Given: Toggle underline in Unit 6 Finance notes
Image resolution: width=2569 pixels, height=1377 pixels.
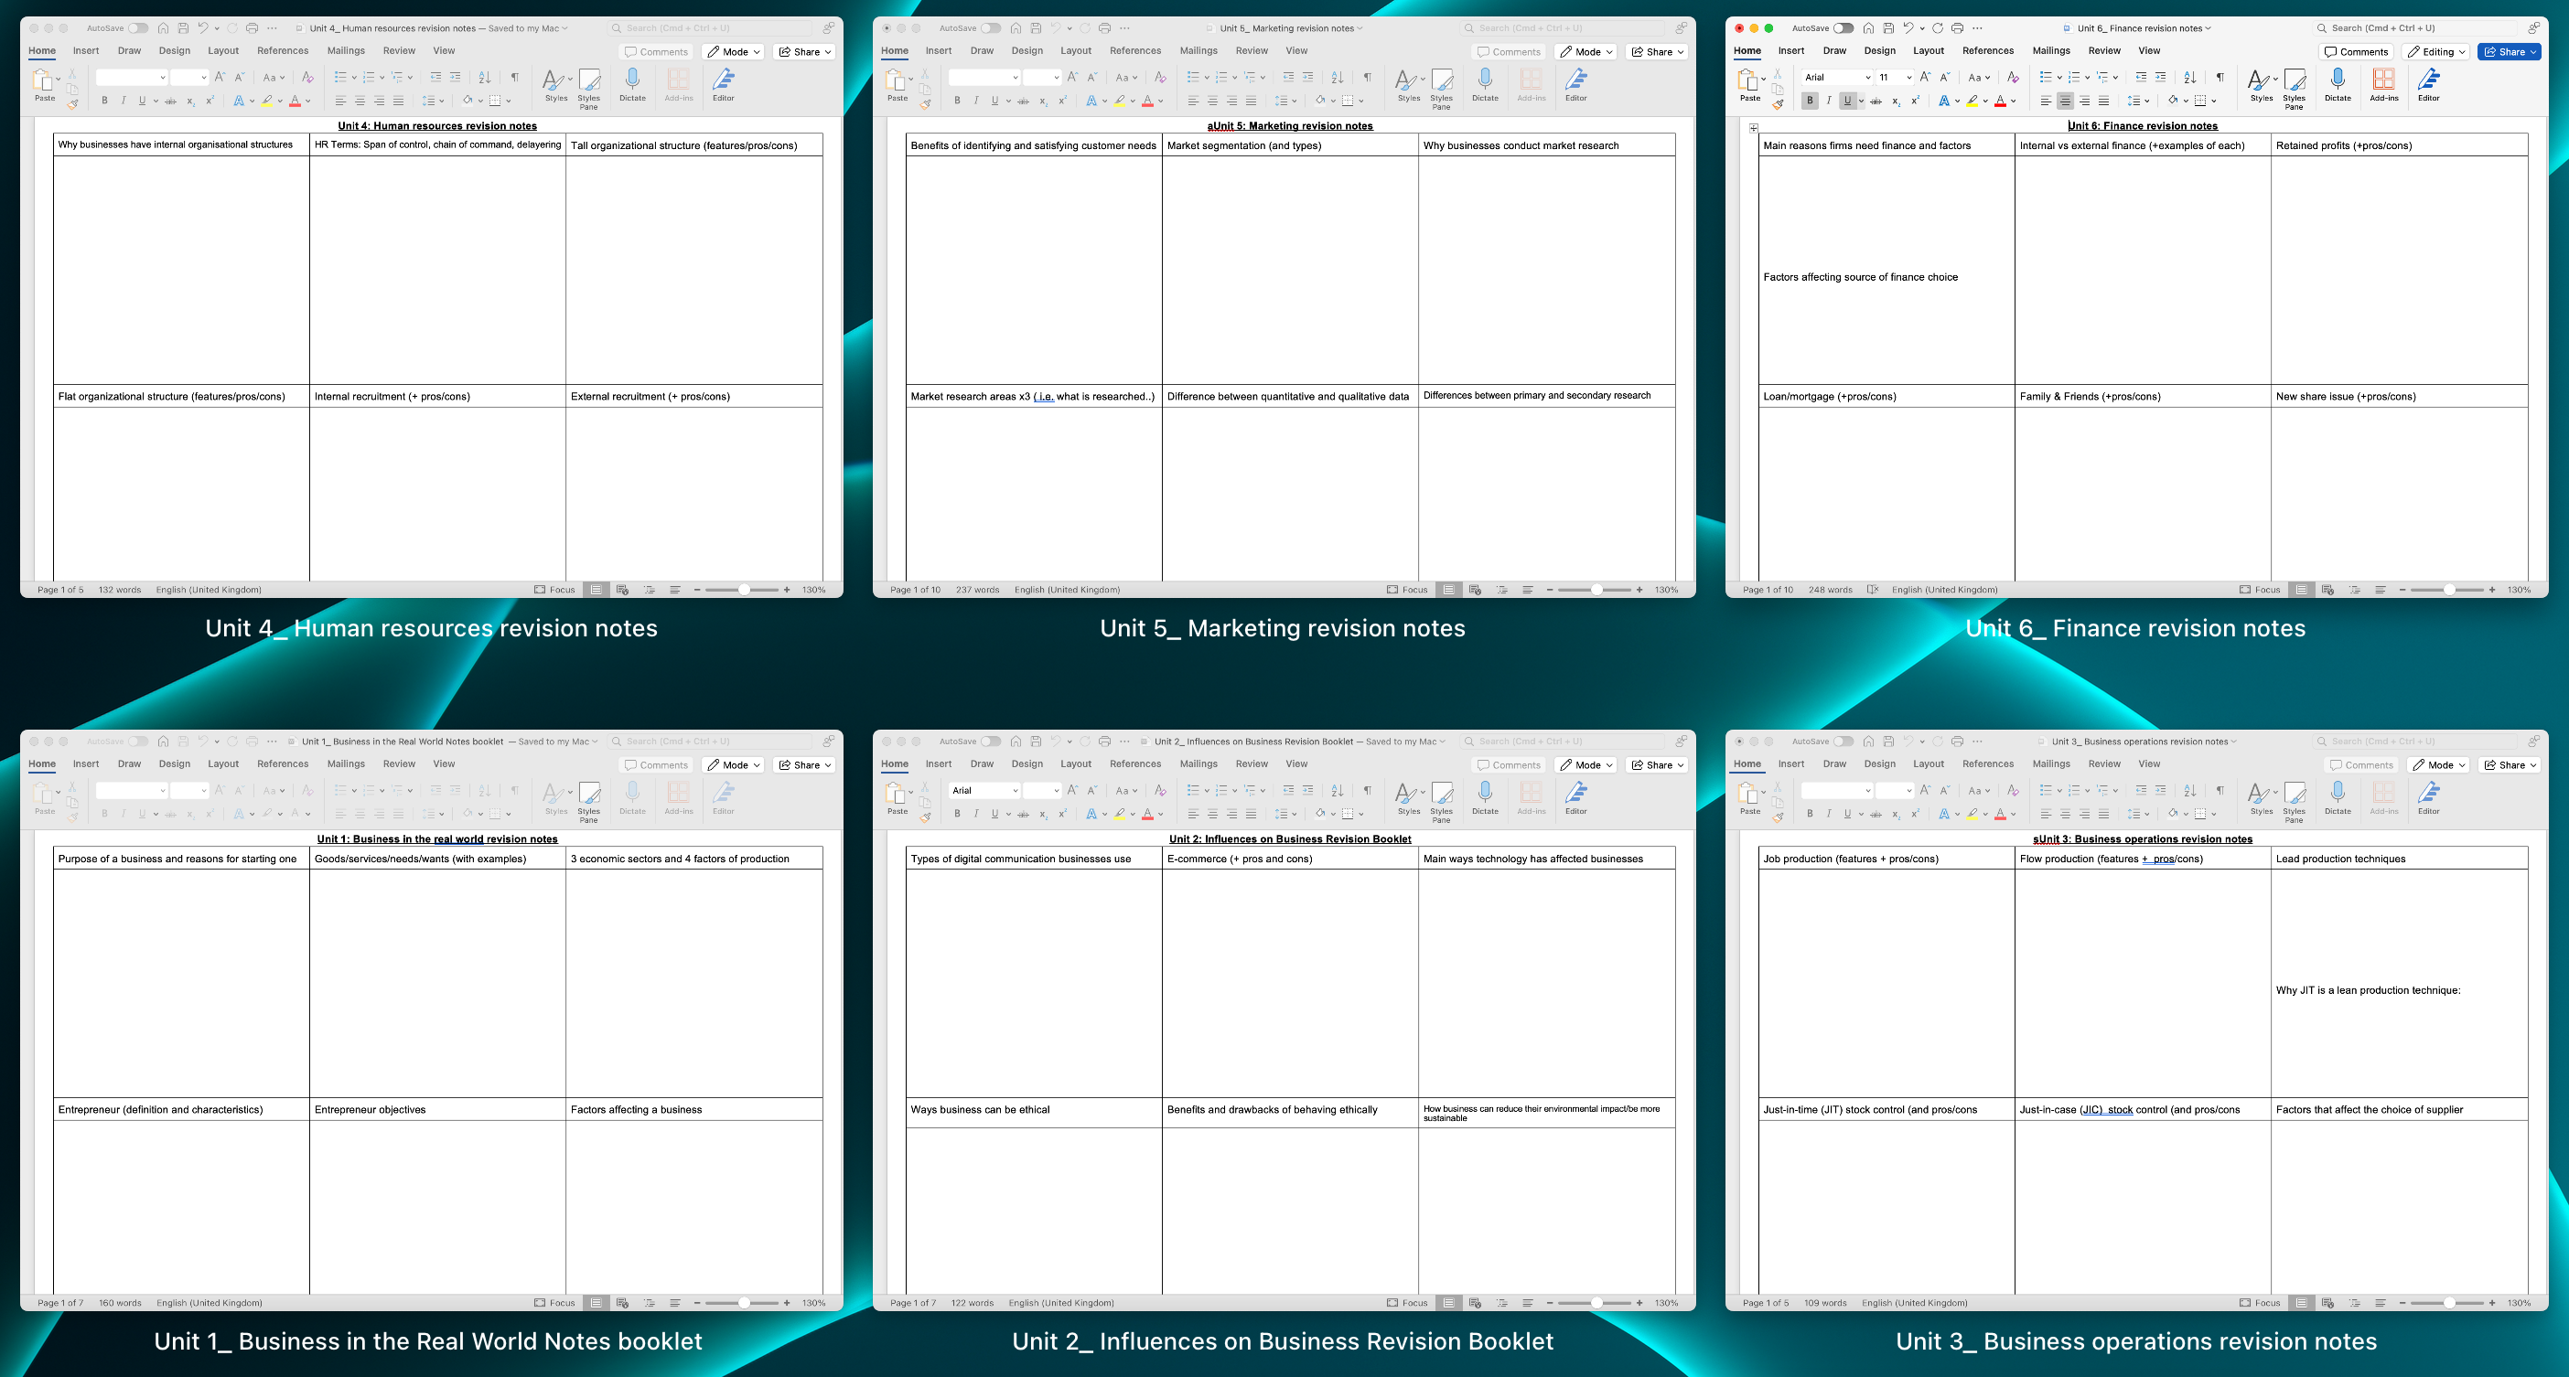Looking at the screenshot, I should (1849, 101).
